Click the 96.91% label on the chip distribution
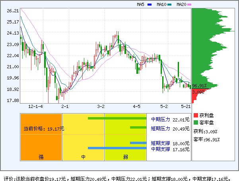The height and width of the screenshot is (181, 239). tap(198, 85)
